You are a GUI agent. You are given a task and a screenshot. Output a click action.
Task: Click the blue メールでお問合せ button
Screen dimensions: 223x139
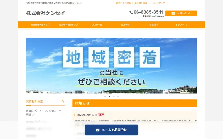click(x=112, y=130)
